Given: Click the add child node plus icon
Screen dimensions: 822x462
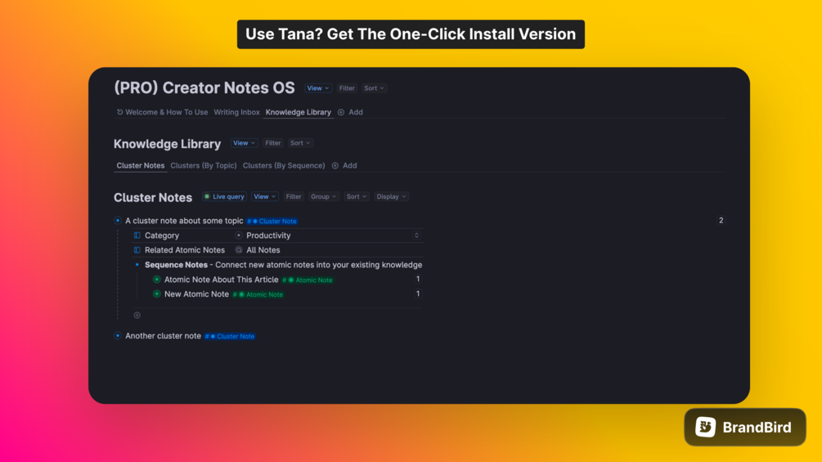Looking at the screenshot, I should coord(137,315).
